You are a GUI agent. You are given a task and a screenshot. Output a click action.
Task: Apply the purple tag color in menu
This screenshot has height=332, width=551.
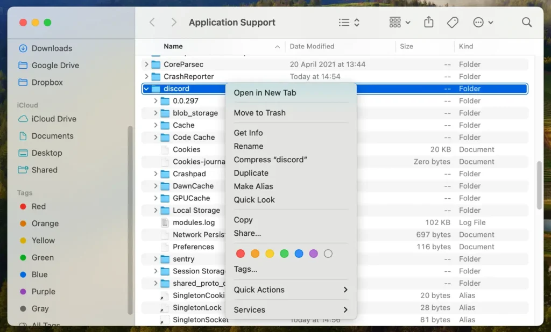point(314,254)
